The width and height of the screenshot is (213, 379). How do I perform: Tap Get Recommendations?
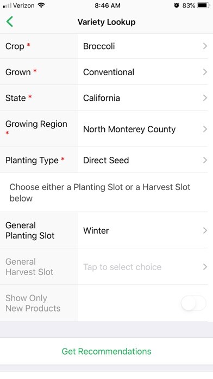click(x=106, y=351)
